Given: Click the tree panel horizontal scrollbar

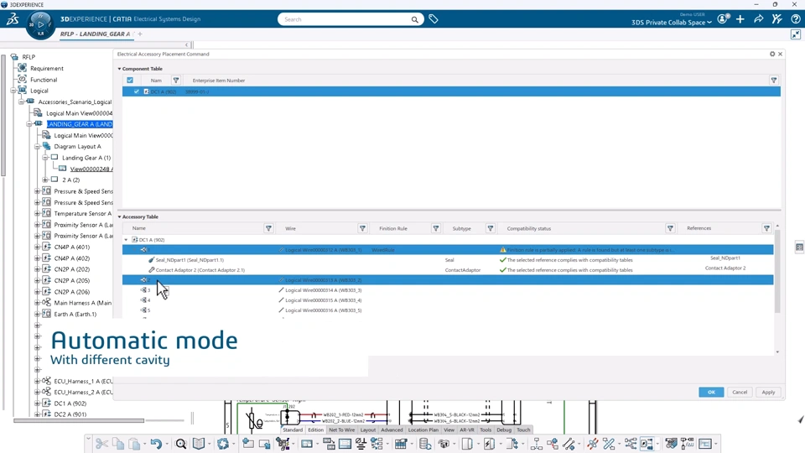Looking at the screenshot, I should click(x=79, y=420).
